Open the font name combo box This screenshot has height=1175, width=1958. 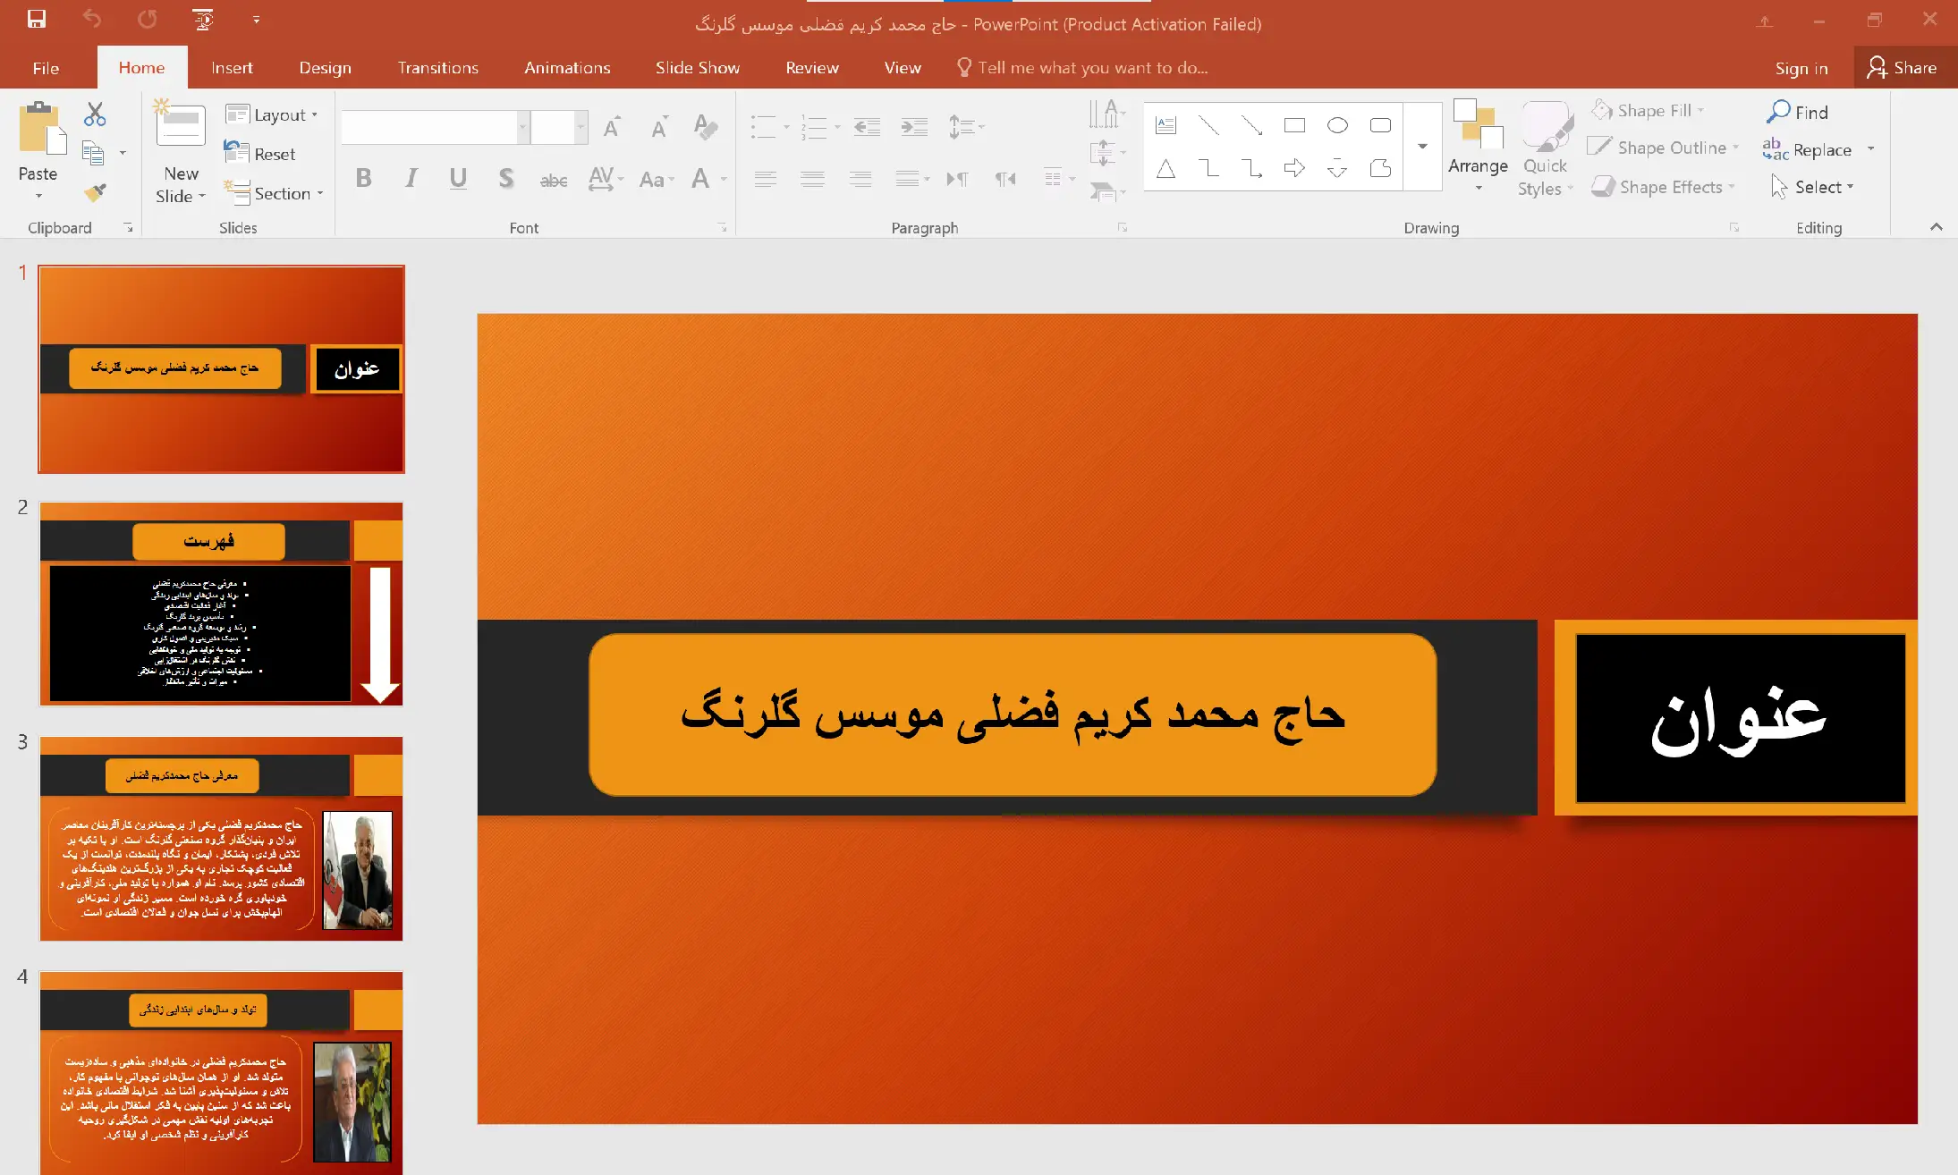pyautogui.click(x=435, y=127)
